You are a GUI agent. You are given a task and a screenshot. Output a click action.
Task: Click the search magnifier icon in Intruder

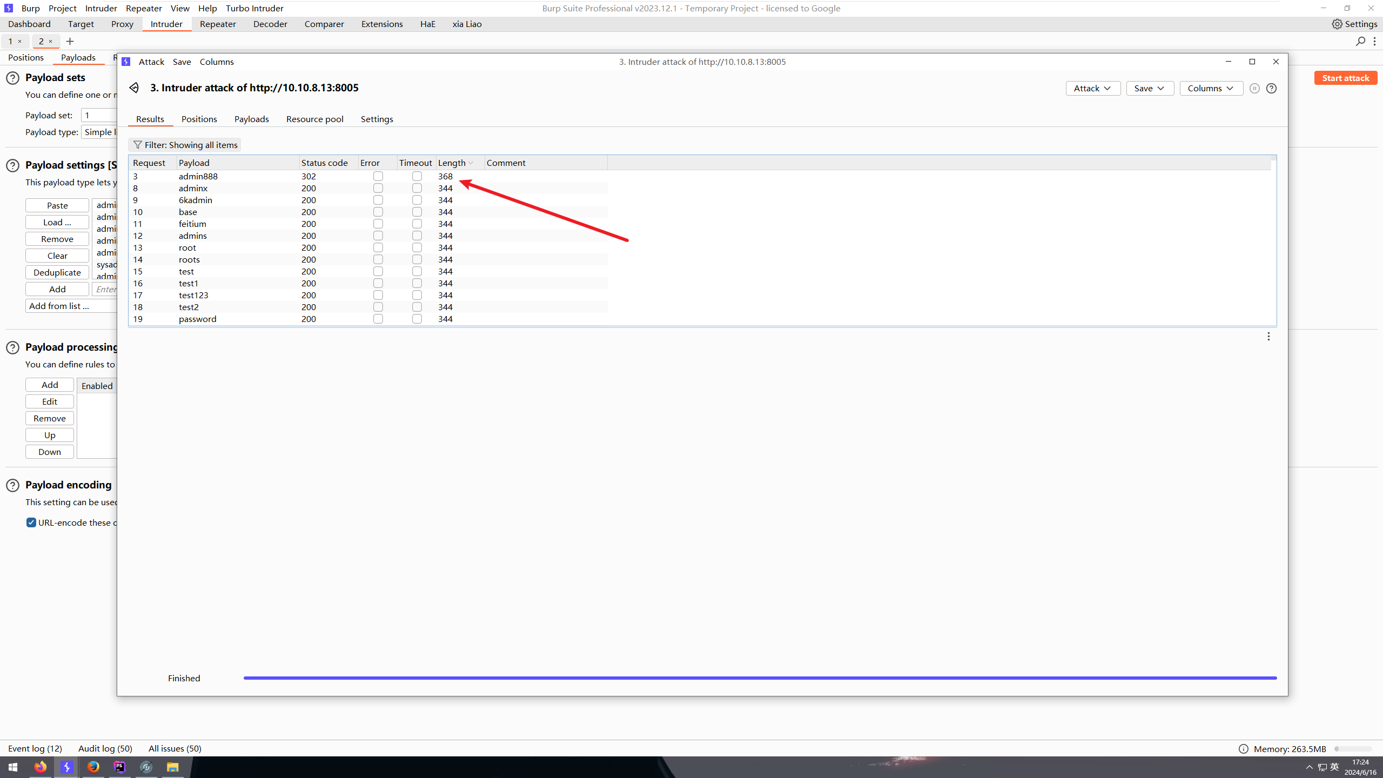(1361, 41)
